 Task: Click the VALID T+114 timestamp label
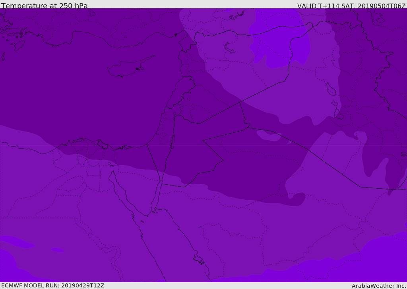(351, 6)
